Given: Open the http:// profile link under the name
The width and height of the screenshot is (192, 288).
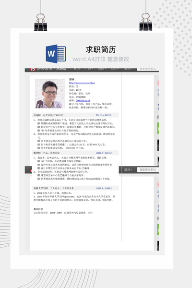Looking at the screenshot, I should pyautogui.click(x=82, y=83).
